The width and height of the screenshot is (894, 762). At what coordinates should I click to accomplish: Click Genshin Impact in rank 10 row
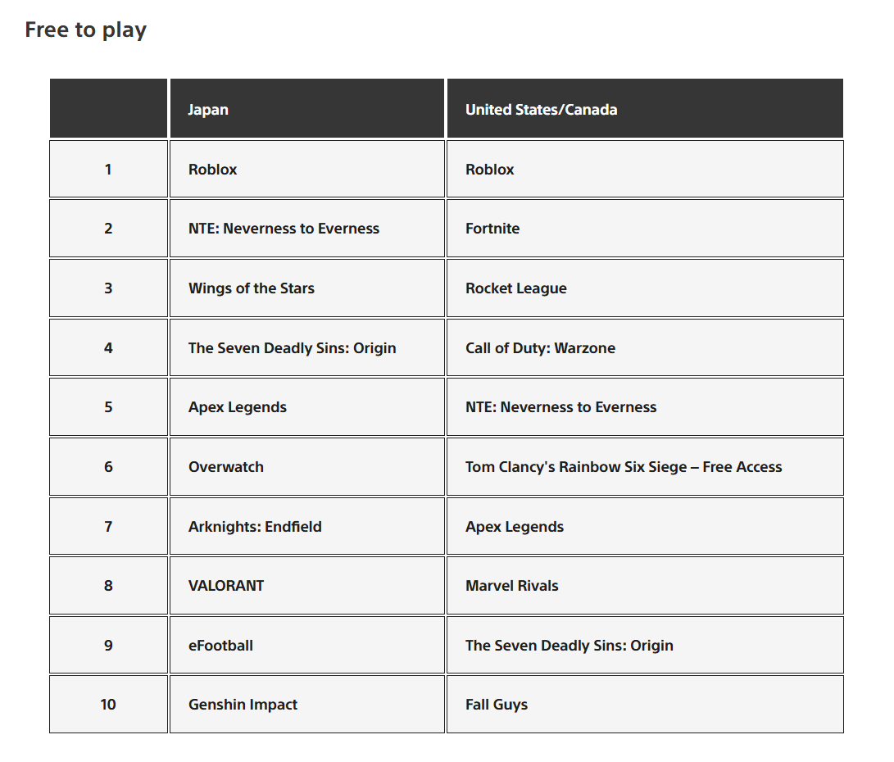(306, 705)
